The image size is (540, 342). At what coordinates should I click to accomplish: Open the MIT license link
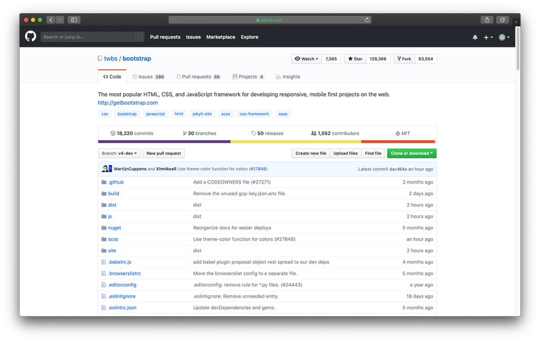(402, 134)
